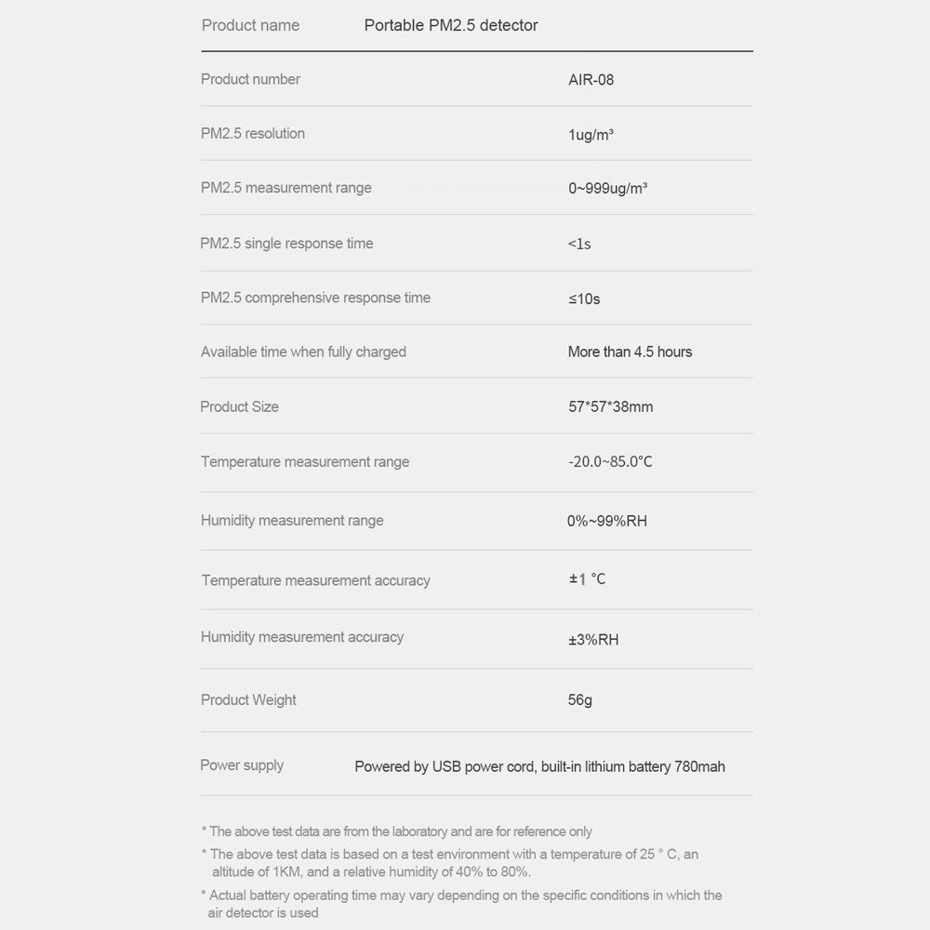Click the AIR-08 product number value

(591, 80)
